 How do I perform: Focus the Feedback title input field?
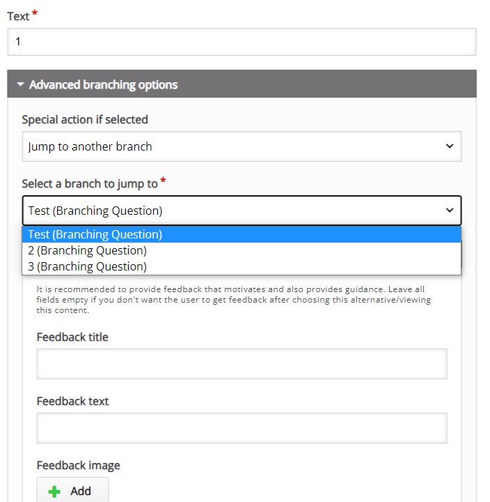point(242,364)
